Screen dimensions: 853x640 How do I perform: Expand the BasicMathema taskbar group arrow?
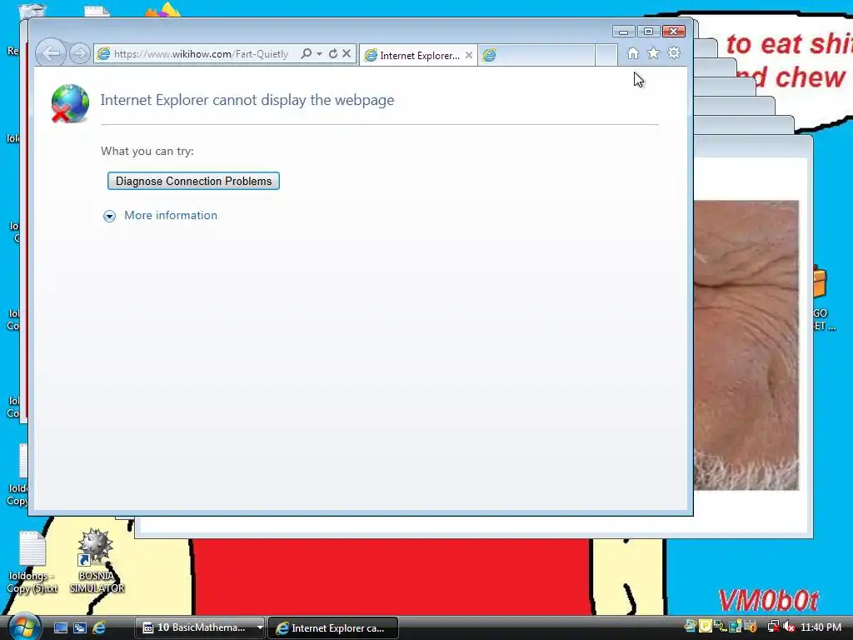260,628
